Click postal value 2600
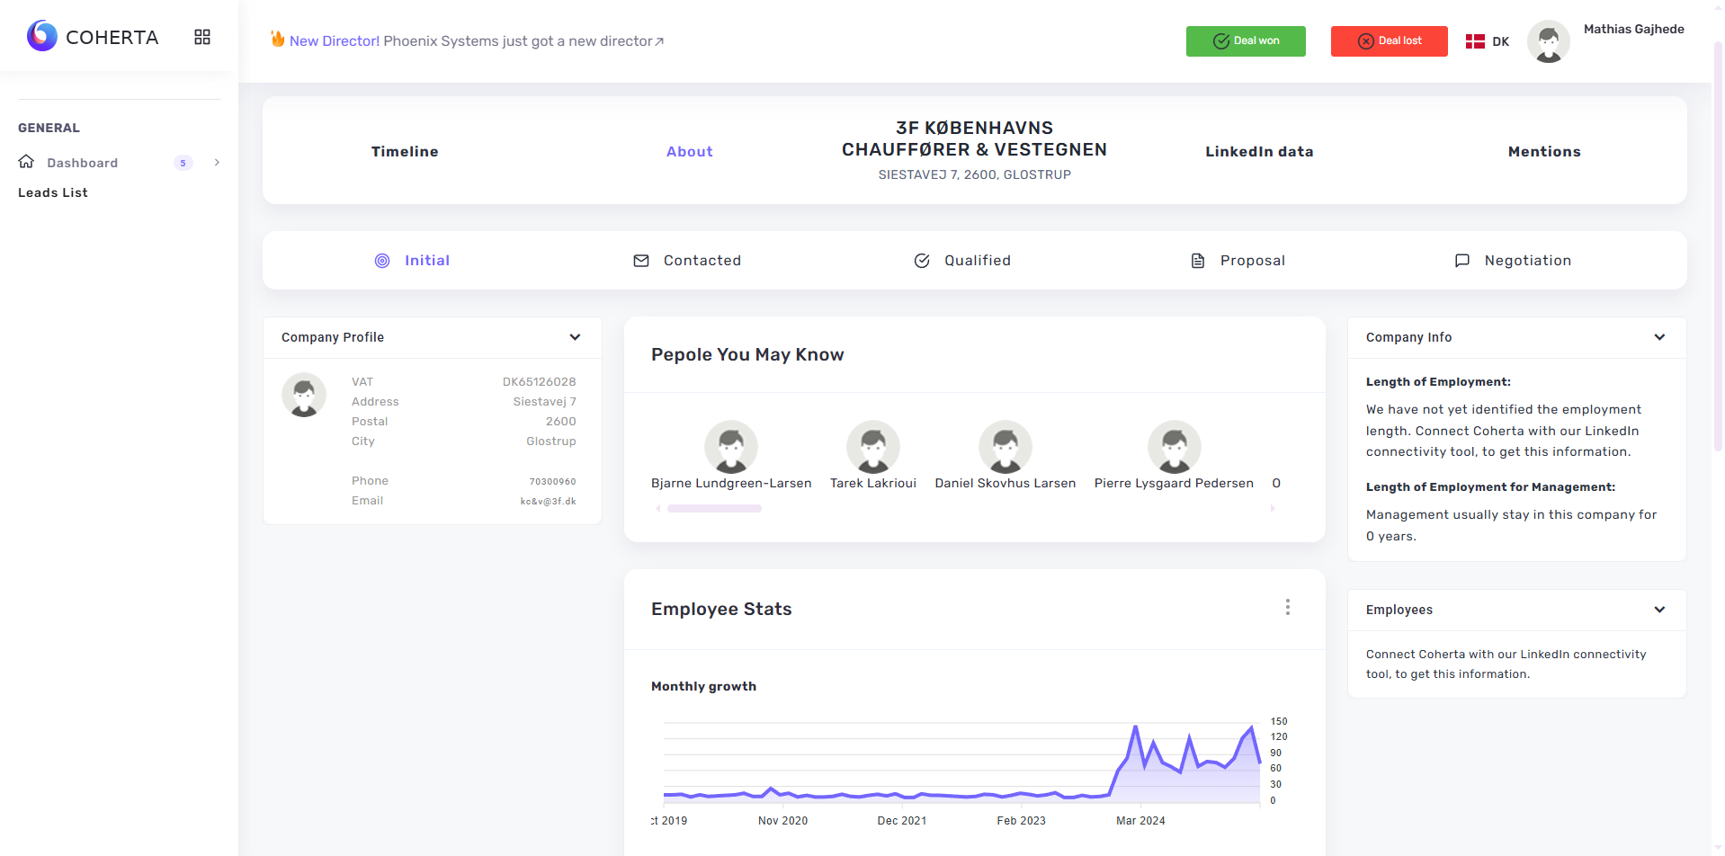This screenshot has height=856, width=1725. point(561,422)
